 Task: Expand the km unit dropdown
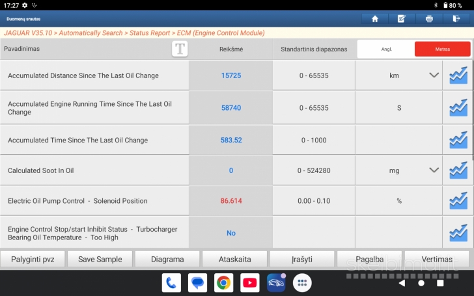coord(434,75)
